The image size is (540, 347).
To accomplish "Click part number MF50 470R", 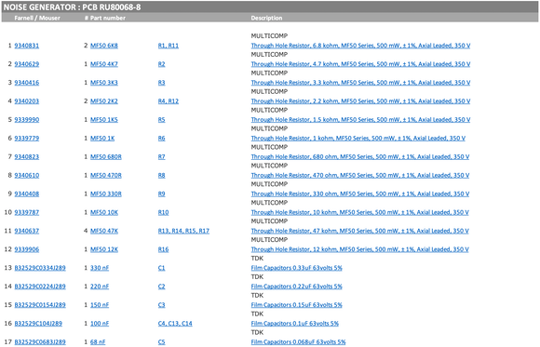I will point(106,176).
